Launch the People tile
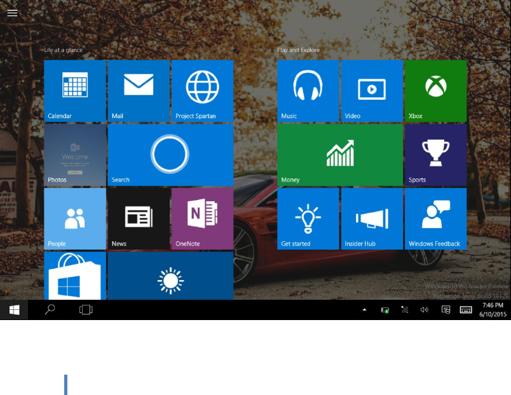Screen dimensions: 511x395 (x=75, y=218)
